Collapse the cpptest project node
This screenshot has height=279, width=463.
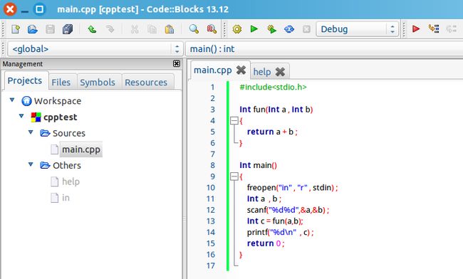click(21, 116)
